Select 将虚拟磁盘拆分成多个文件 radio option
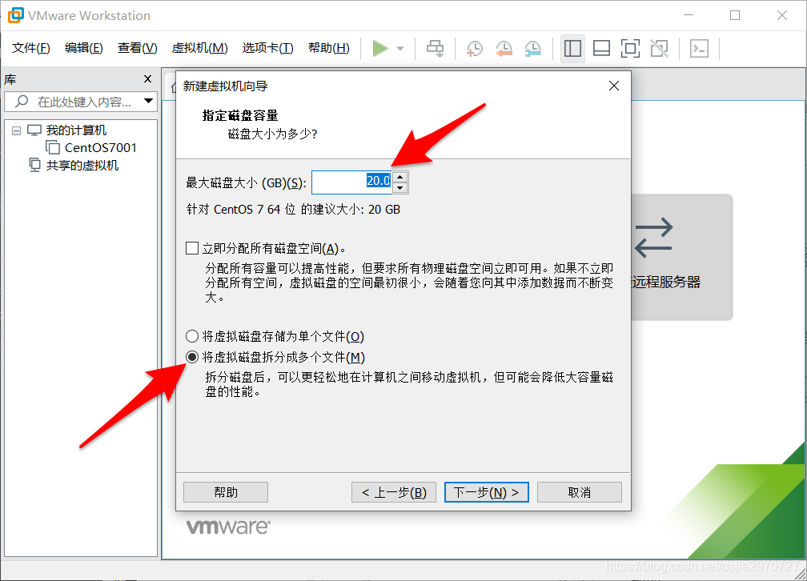Viewport: 807px width, 581px height. tap(192, 357)
